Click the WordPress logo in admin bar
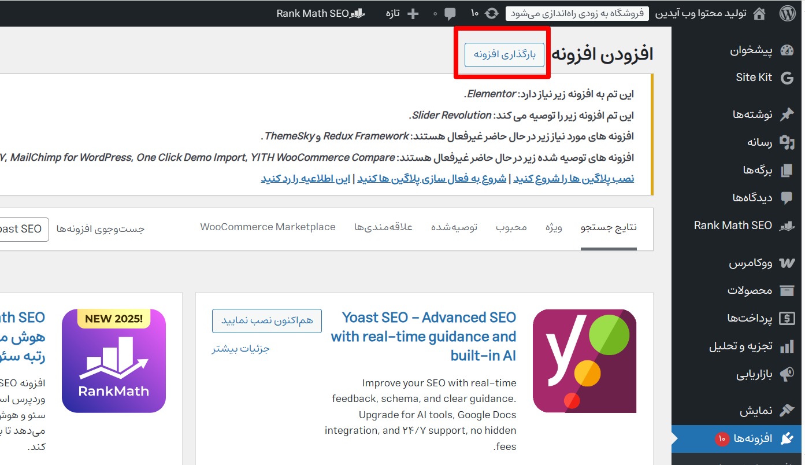The height and width of the screenshot is (465, 805). click(x=788, y=13)
